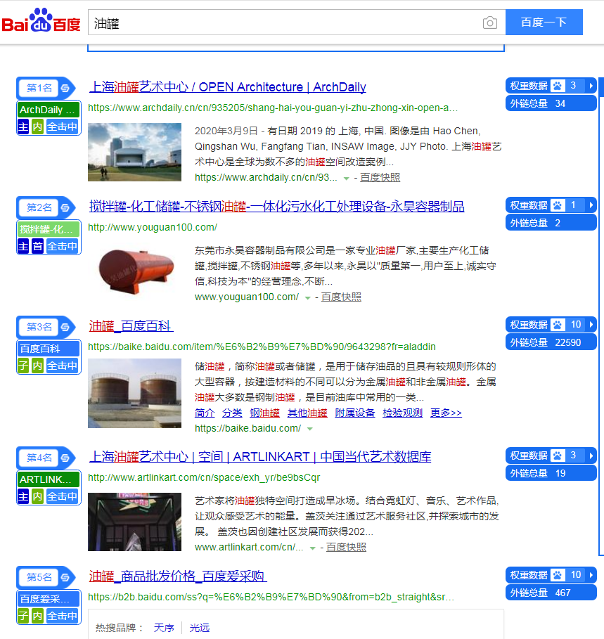Click the paw icon in ArchDaily 权重数据
Viewport: 604px width, 639px height.
pos(558,86)
